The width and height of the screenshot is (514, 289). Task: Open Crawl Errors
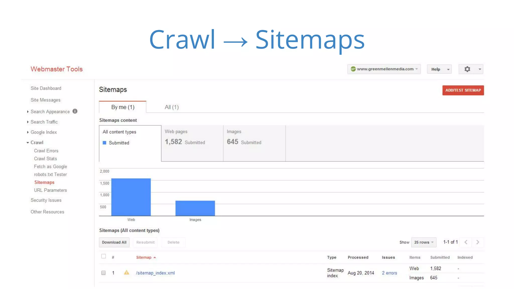pyautogui.click(x=46, y=151)
